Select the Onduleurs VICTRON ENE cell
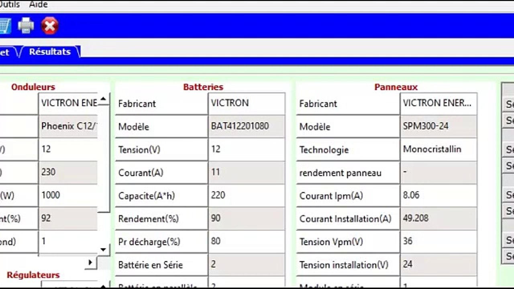514x289 pixels. (68, 104)
